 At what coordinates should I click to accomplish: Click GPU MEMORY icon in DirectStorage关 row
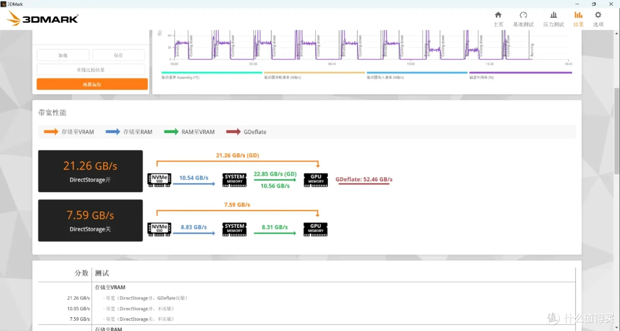pos(316,229)
